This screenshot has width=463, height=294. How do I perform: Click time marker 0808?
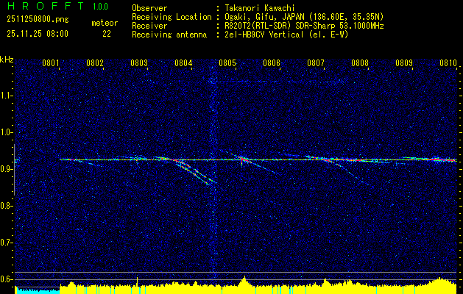[360, 62]
